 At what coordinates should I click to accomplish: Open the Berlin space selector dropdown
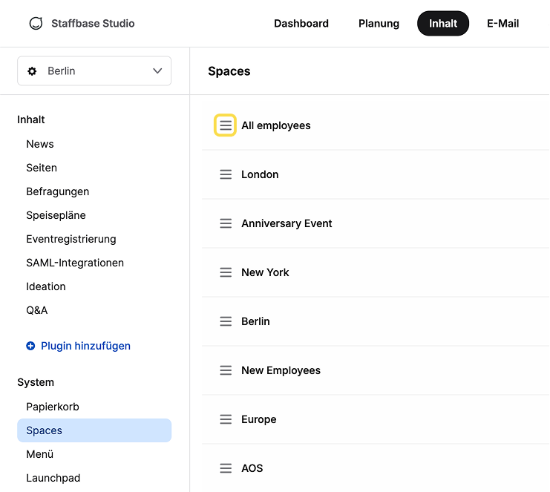(94, 71)
